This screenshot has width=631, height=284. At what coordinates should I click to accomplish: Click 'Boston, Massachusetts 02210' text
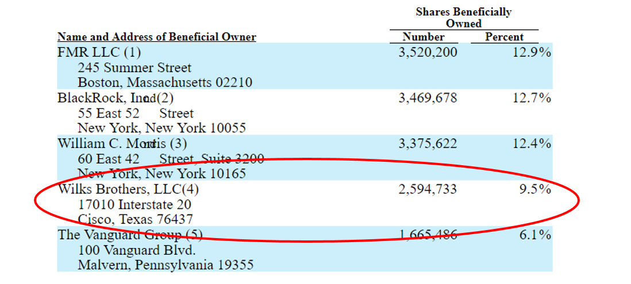click(x=165, y=83)
